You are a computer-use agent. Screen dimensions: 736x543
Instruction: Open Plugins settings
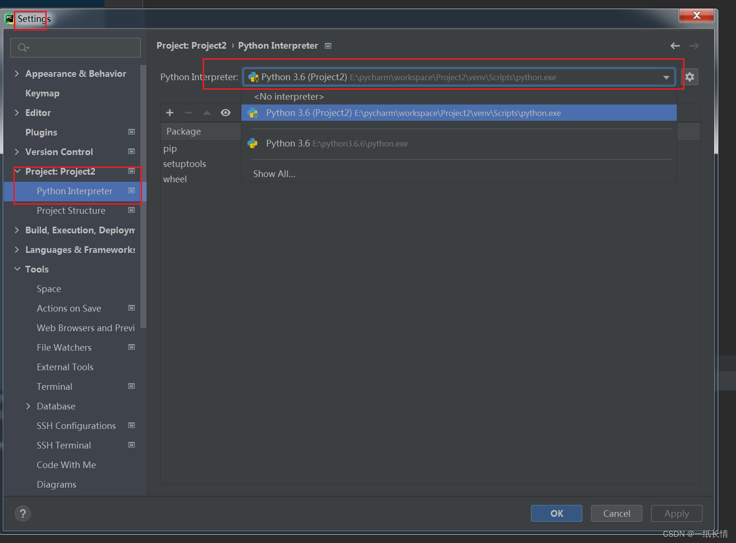[41, 132]
